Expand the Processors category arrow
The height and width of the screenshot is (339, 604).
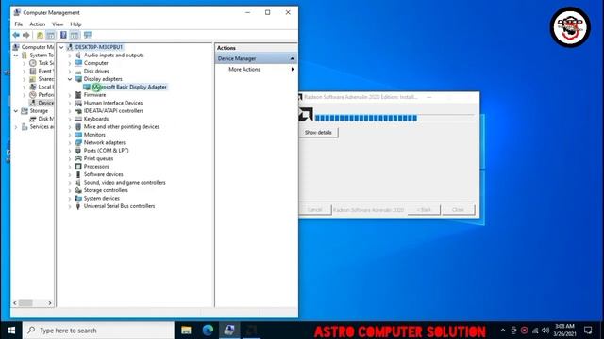pos(70,167)
